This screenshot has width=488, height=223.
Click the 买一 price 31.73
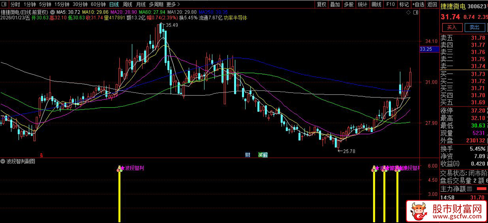tap(478, 74)
